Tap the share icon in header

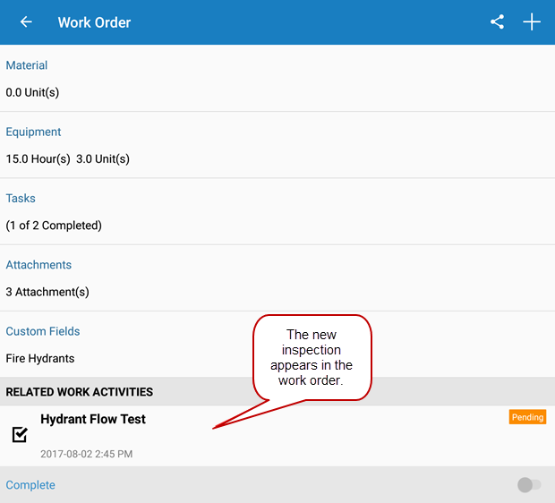pyautogui.click(x=497, y=22)
